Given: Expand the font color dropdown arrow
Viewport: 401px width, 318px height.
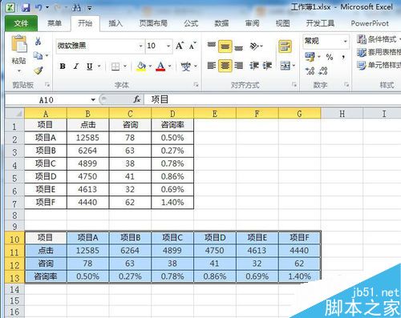Looking at the screenshot, I should [x=169, y=66].
